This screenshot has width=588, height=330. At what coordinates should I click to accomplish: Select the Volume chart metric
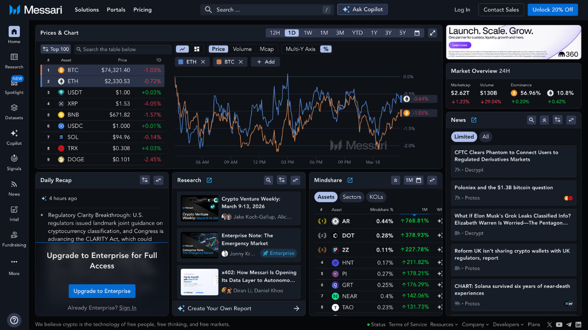(242, 49)
